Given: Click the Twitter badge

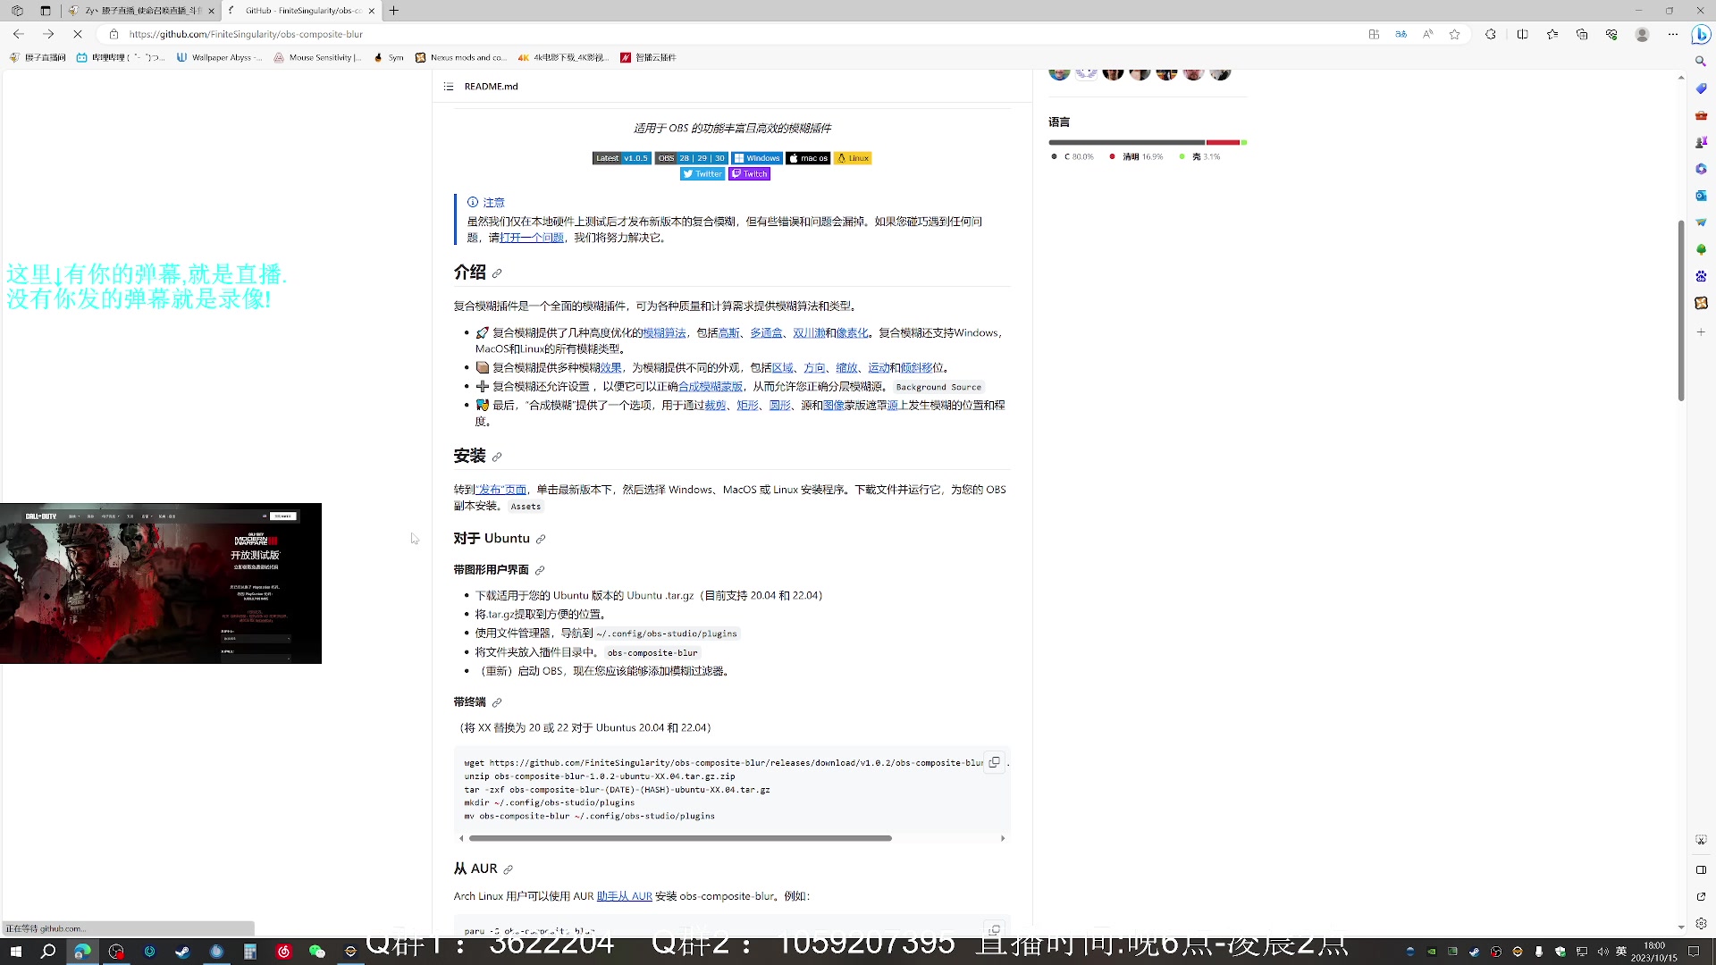Looking at the screenshot, I should tap(702, 174).
